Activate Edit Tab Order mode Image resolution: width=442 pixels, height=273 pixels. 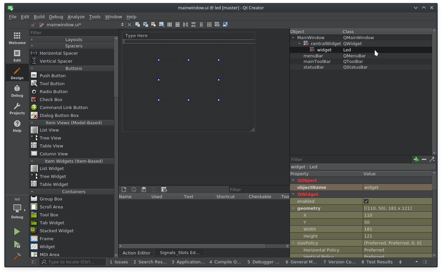pos(161,24)
